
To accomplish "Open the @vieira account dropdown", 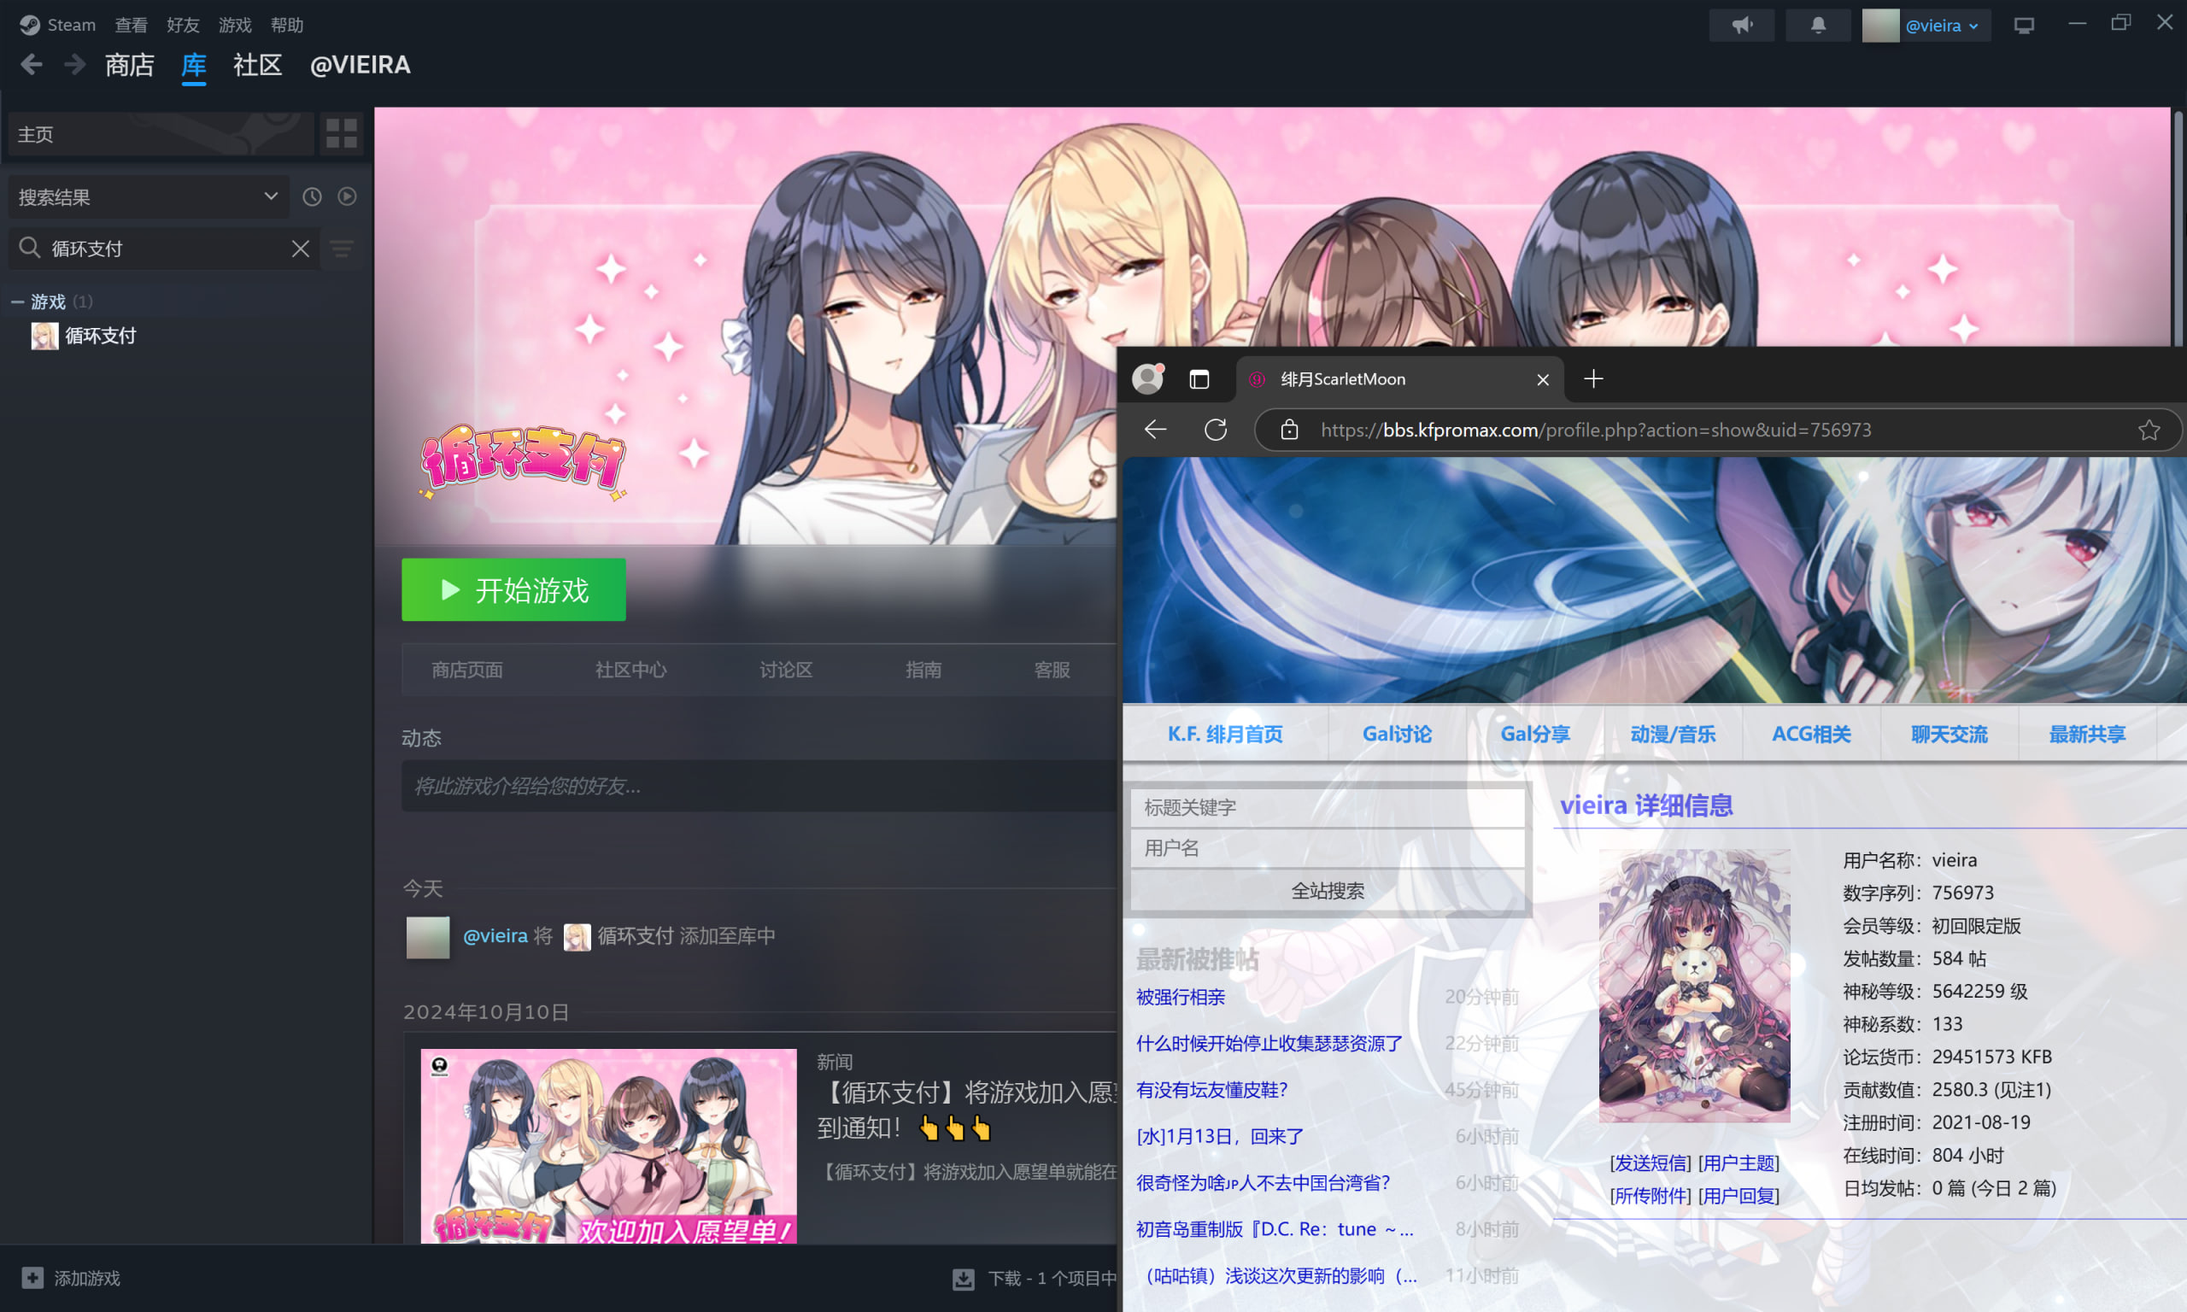I will click(x=1941, y=25).
